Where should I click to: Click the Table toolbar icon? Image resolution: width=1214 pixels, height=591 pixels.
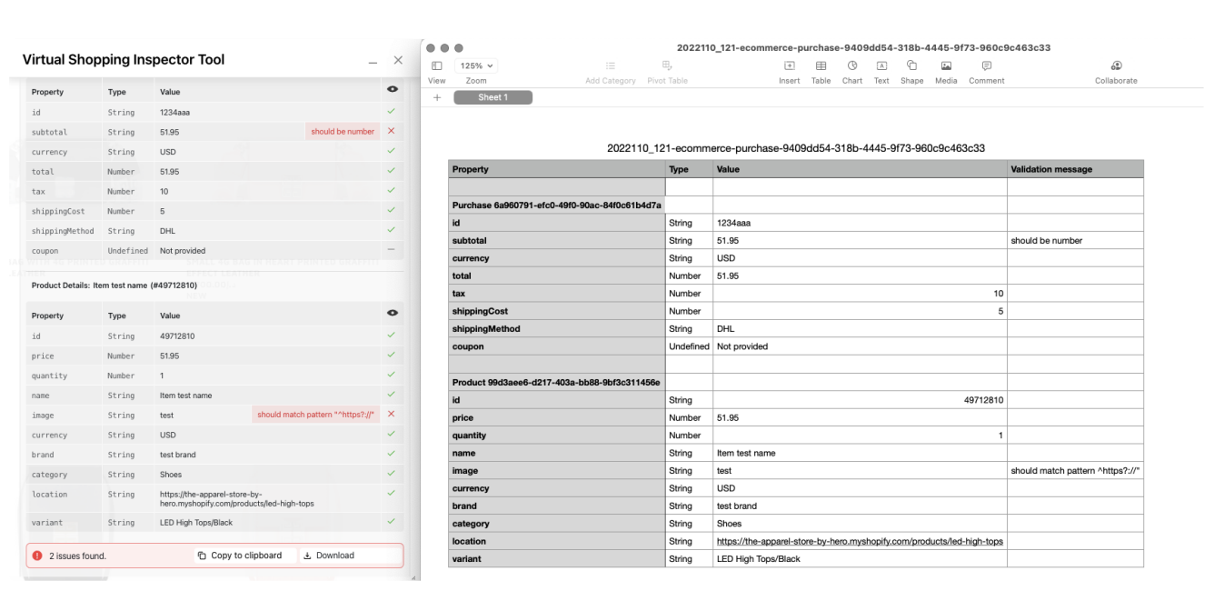click(821, 65)
